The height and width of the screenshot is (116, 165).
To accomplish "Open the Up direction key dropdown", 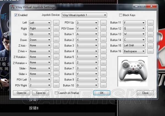I will pyautogui.click(x=40, y=34).
